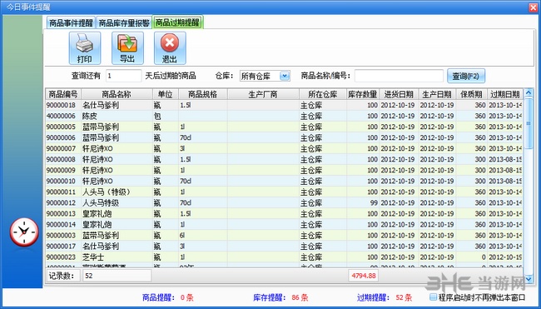
Task: Select the 人头马（特级） product row
Action: click(x=285, y=192)
